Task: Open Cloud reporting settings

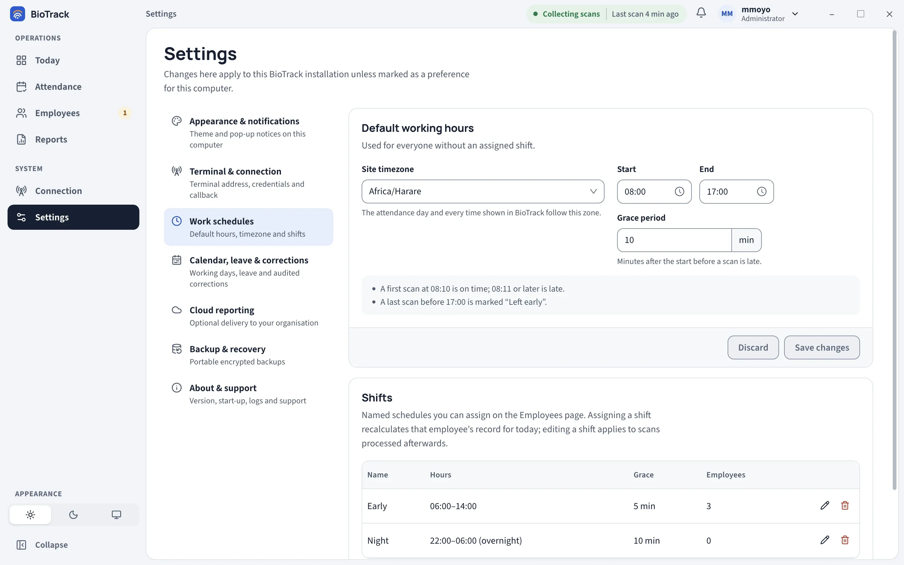Action: tap(248, 316)
